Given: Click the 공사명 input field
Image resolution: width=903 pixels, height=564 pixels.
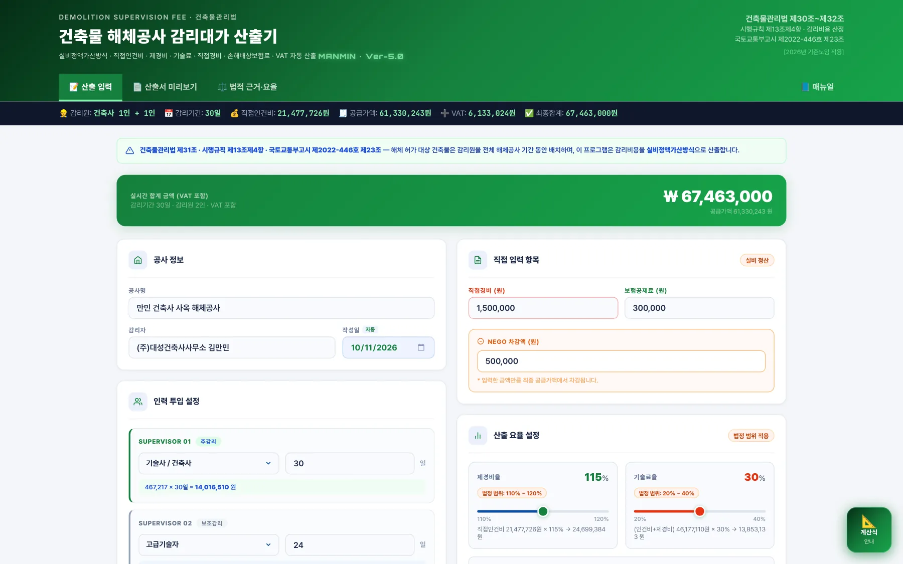Looking at the screenshot, I should 281,308.
